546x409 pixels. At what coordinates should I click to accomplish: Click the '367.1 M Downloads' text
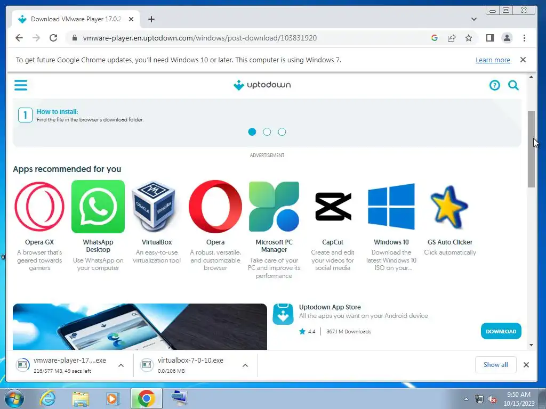click(x=349, y=331)
